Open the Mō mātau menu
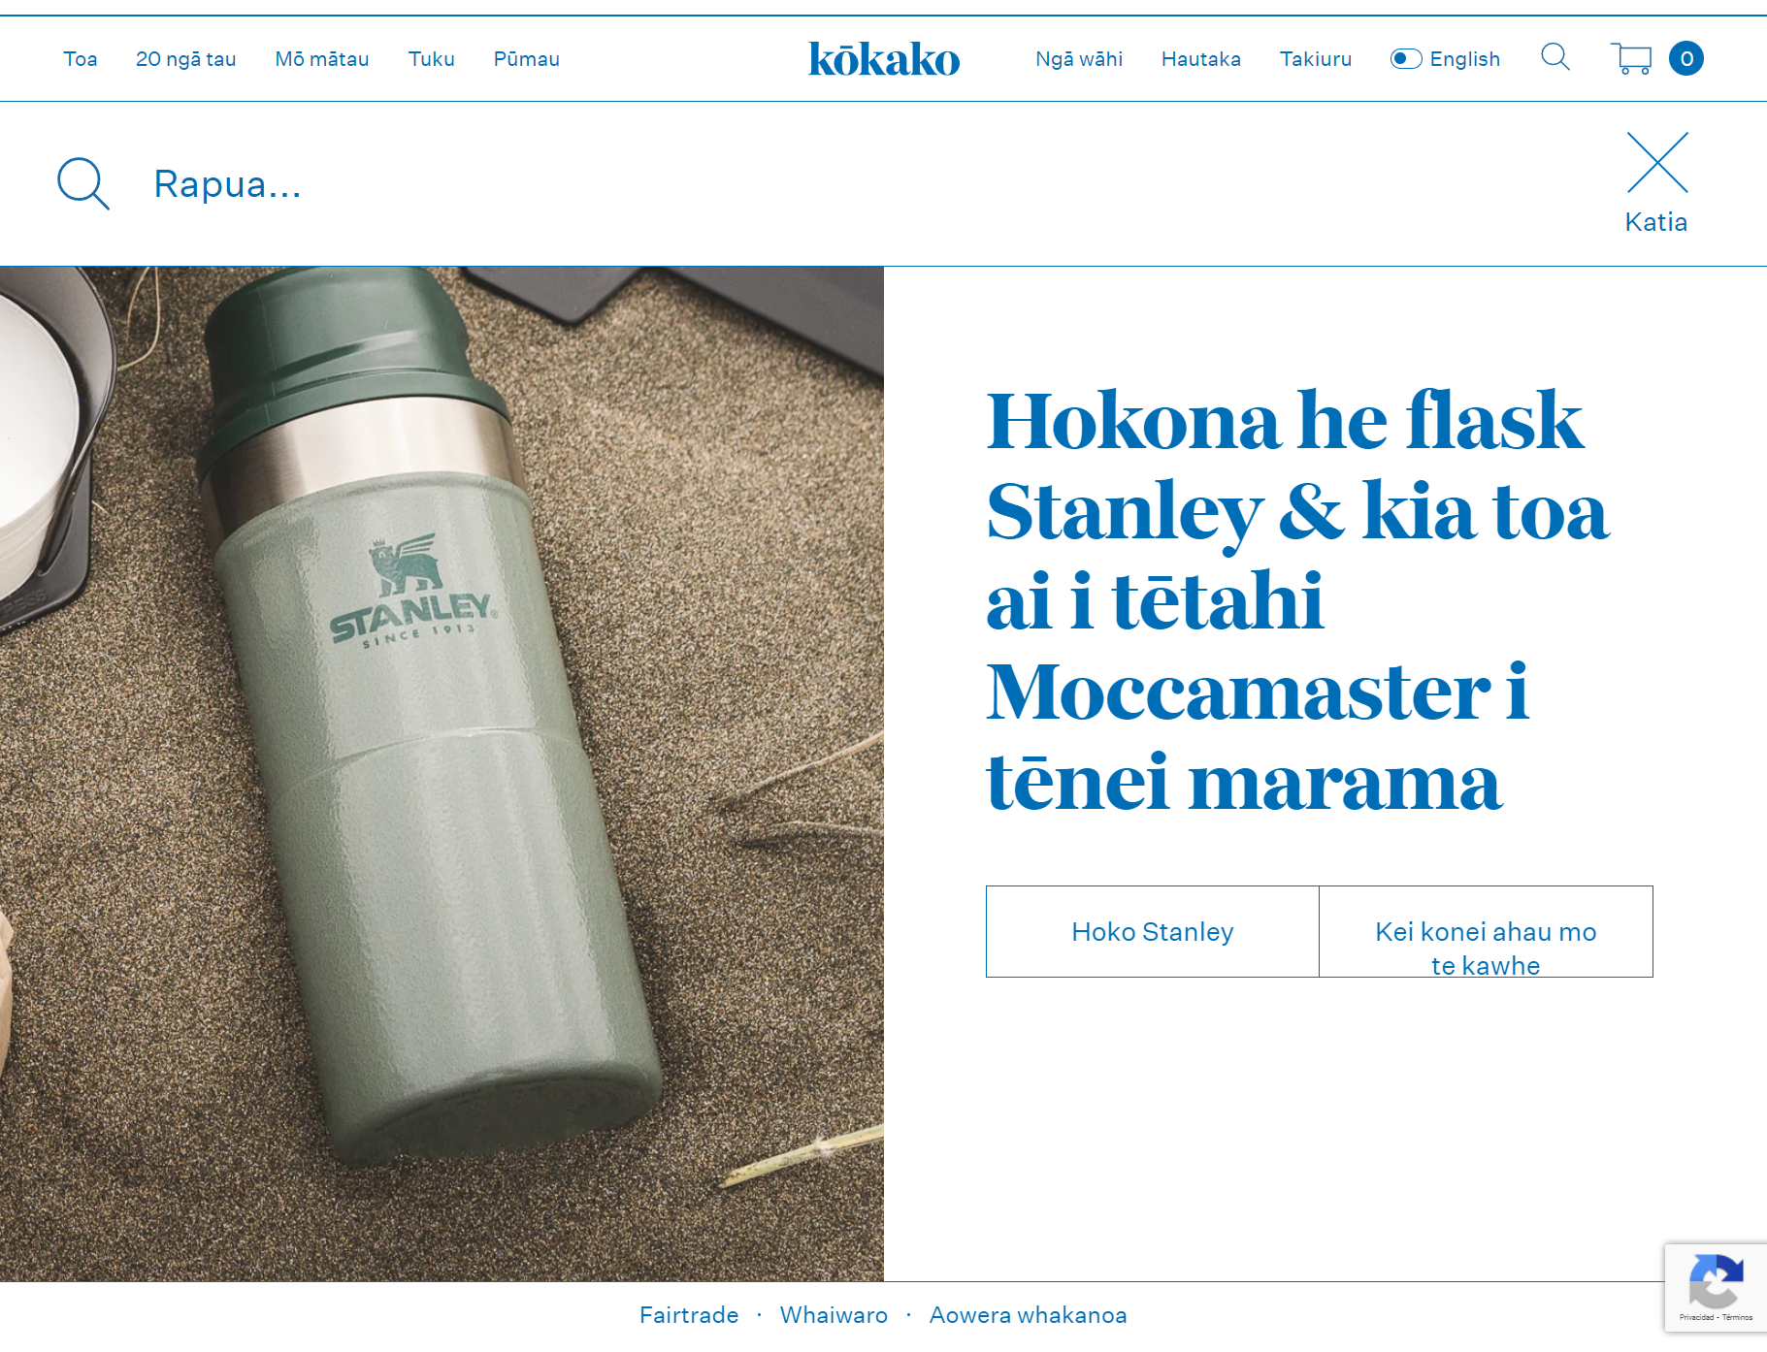The image size is (1767, 1352). [322, 59]
